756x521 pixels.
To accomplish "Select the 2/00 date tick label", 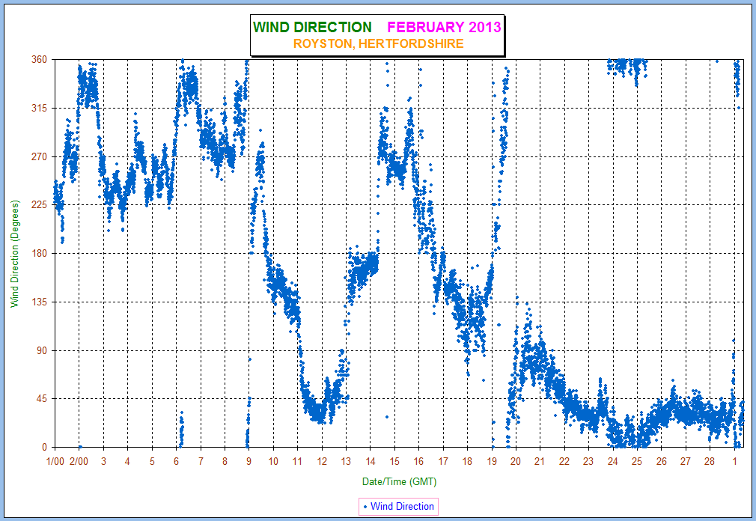I will click(79, 462).
